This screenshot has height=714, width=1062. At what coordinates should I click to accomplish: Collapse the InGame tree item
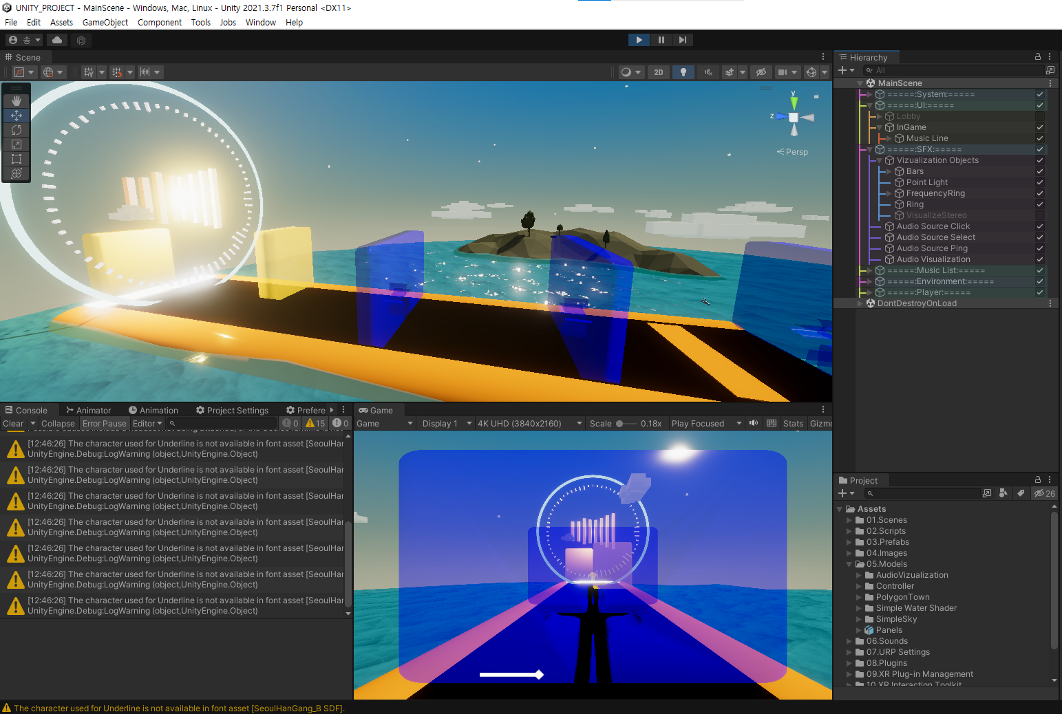click(x=879, y=127)
